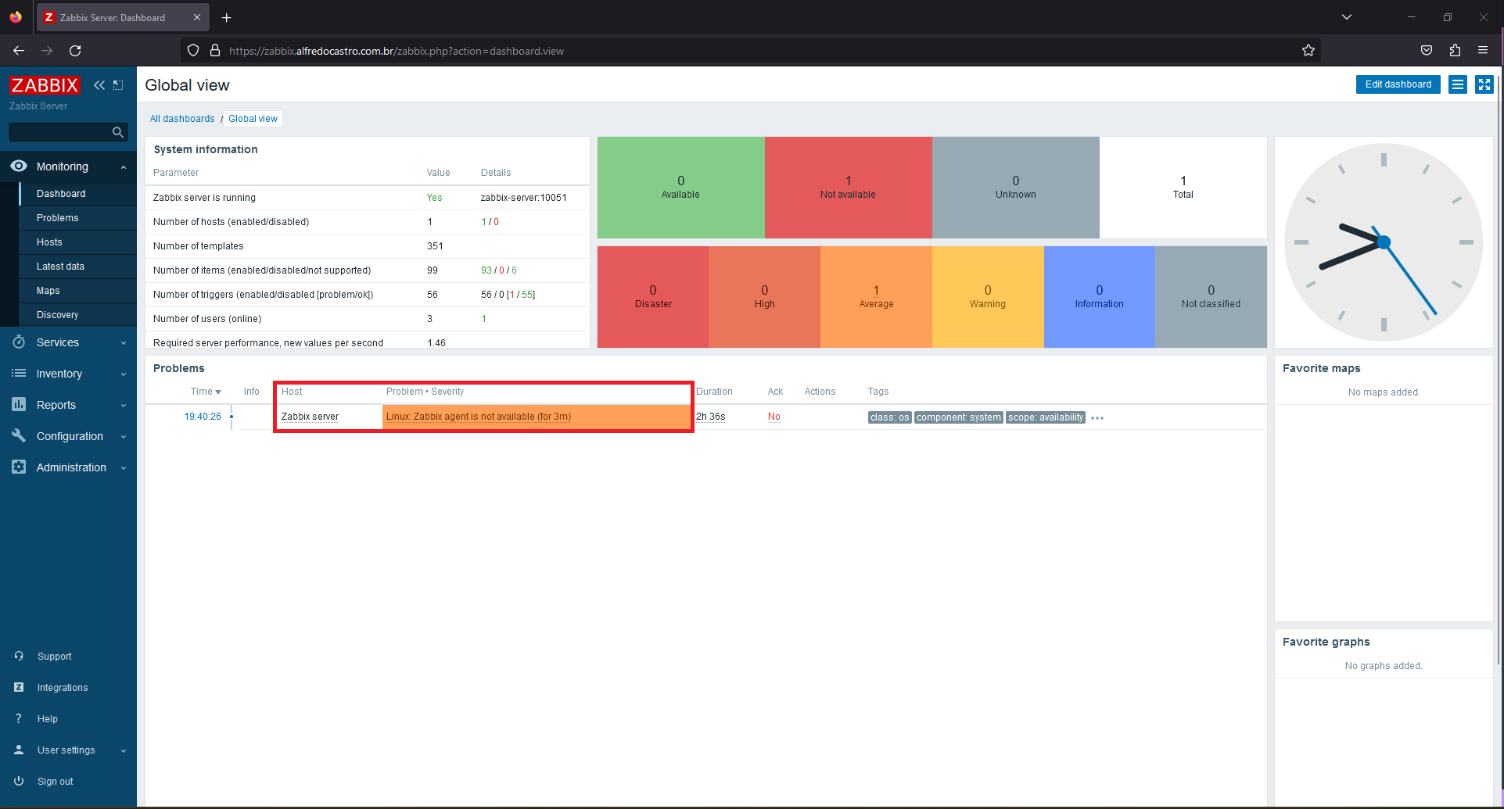Expand the Inventory section chevron
The width and height of the screenshot is (1504, 809).
pyautogui.click(x=124, y=374)
